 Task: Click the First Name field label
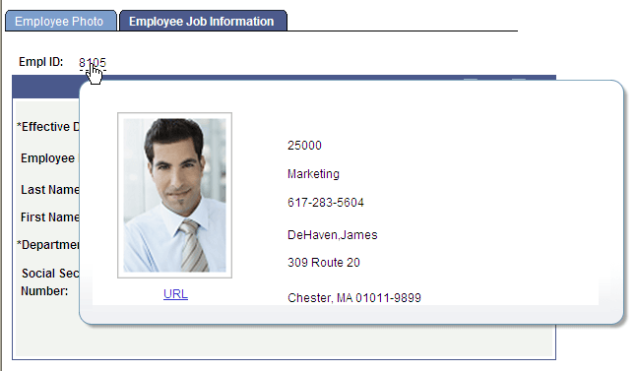[50, 217]
